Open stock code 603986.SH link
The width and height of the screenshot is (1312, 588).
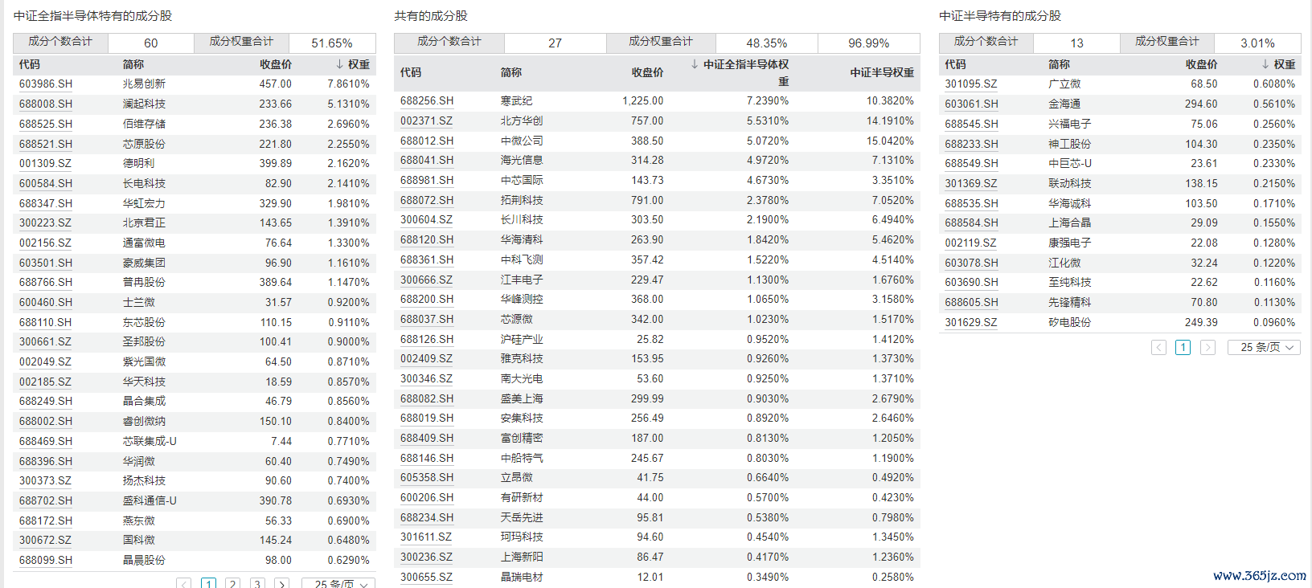tap(46, 84)
